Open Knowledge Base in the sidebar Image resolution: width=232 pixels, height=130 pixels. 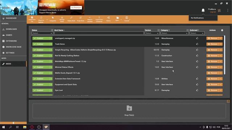click(x=13, y=47)
